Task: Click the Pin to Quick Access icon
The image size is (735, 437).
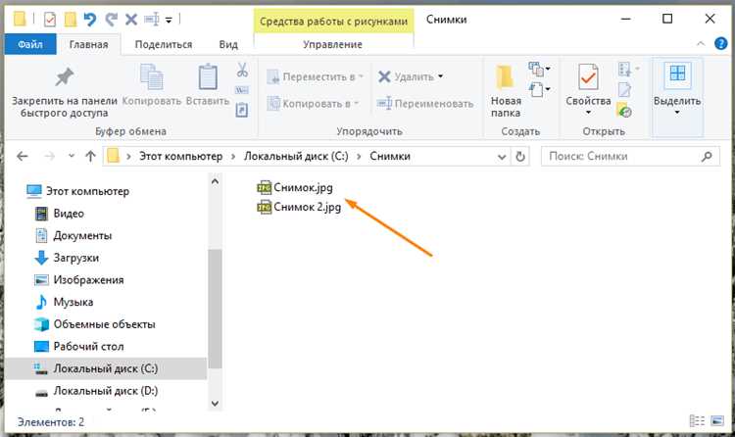Action: tap(65, 76)
